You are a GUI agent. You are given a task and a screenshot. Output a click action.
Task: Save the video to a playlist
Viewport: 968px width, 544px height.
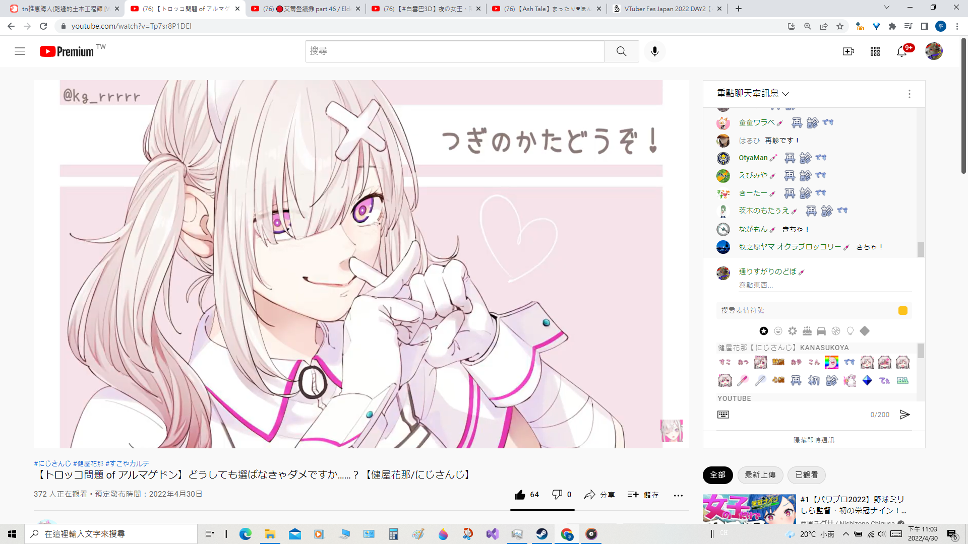coord(643,495)
